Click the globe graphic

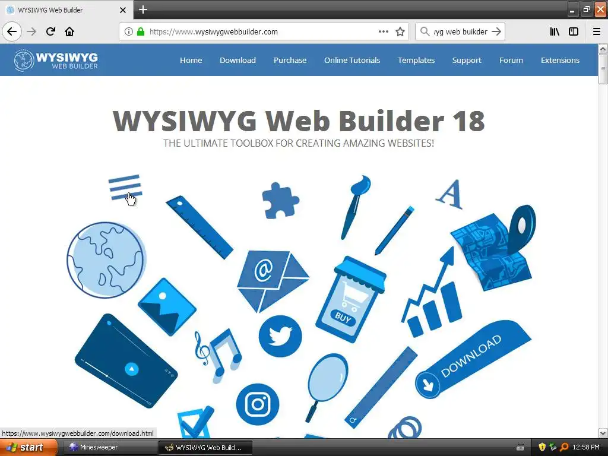coord(106,260)
